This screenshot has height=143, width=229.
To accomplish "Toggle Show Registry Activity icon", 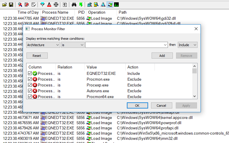I will [x=90, y=5].
